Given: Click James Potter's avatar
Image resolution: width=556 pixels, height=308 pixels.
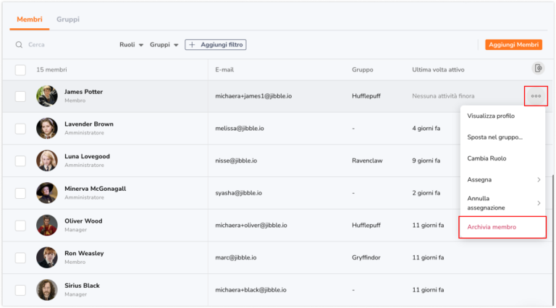Looking at the screenshot, I should 47,96.
